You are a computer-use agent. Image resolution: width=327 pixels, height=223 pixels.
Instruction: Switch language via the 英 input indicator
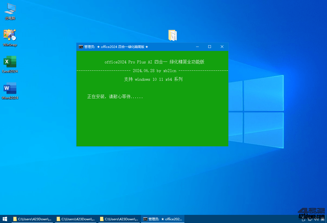coord(323,219)
